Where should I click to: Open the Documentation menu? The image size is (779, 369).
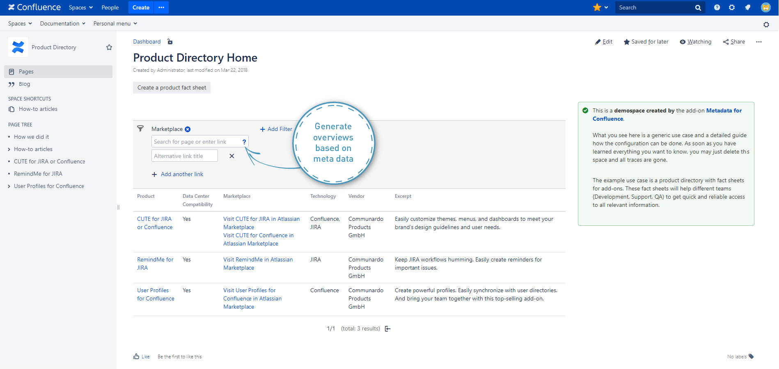coord(63,23)
